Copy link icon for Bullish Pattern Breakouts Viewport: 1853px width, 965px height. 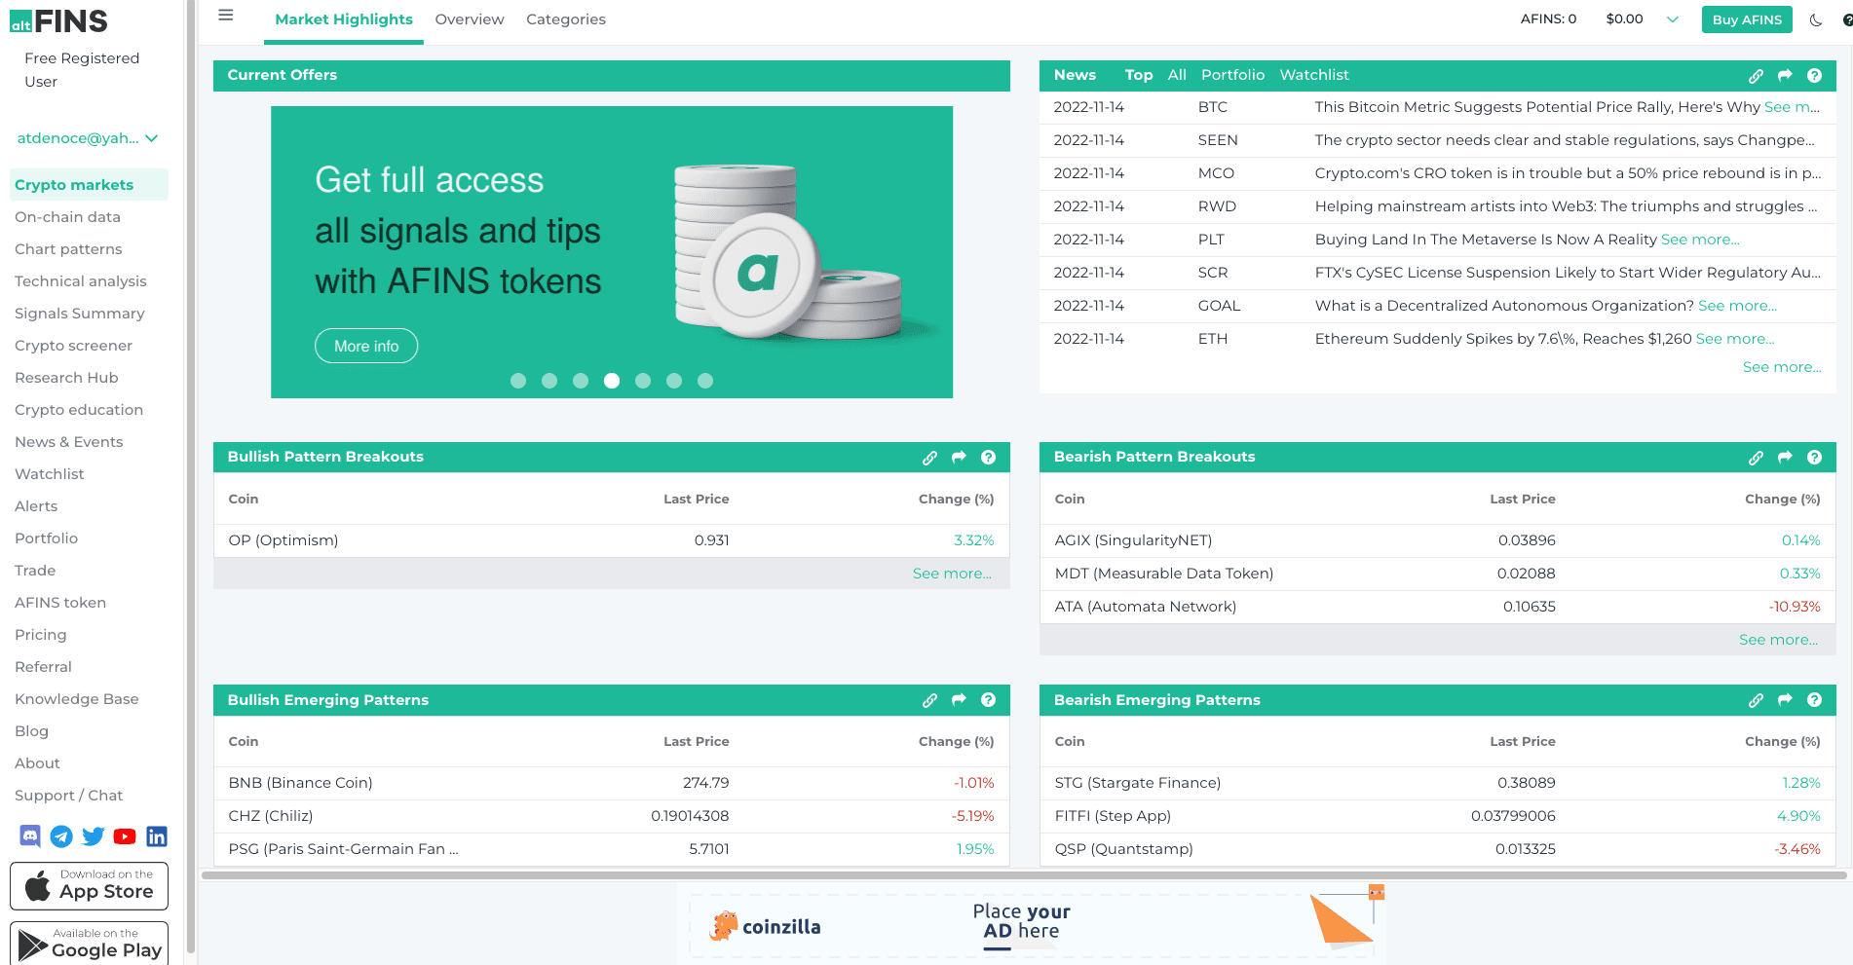point(929,458)
